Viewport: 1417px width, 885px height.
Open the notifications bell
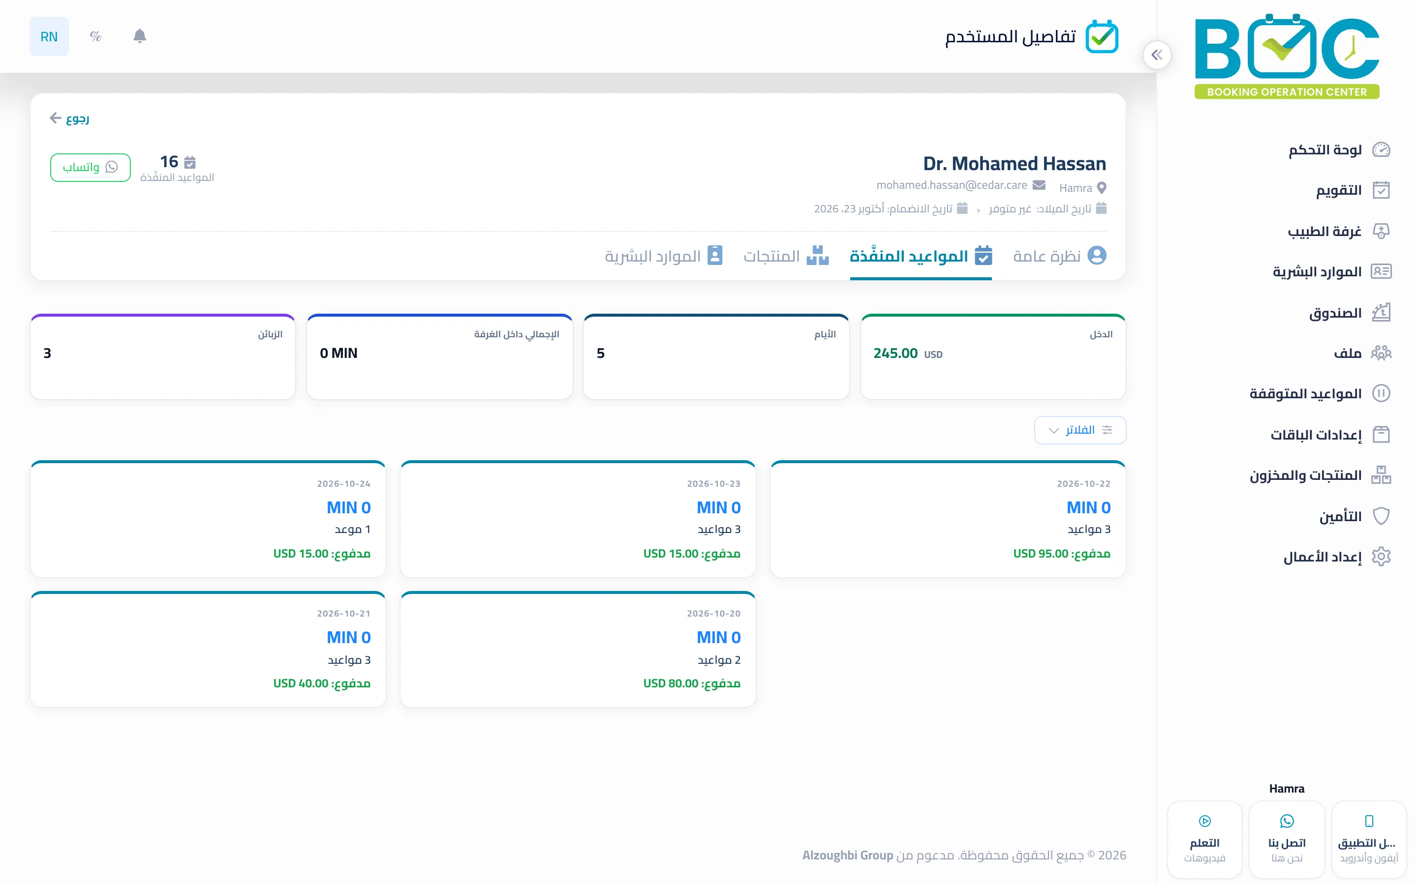point(139,36)
